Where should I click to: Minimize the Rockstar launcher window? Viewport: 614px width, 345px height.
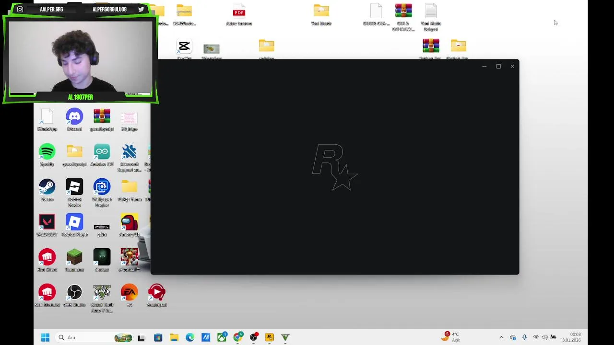click(x=484, y=66)
